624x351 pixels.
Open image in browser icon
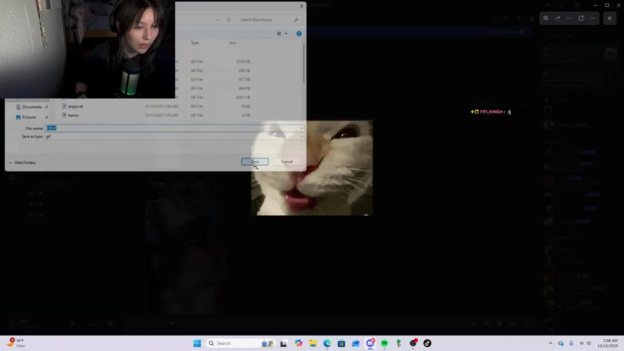[x=581, y=18]
